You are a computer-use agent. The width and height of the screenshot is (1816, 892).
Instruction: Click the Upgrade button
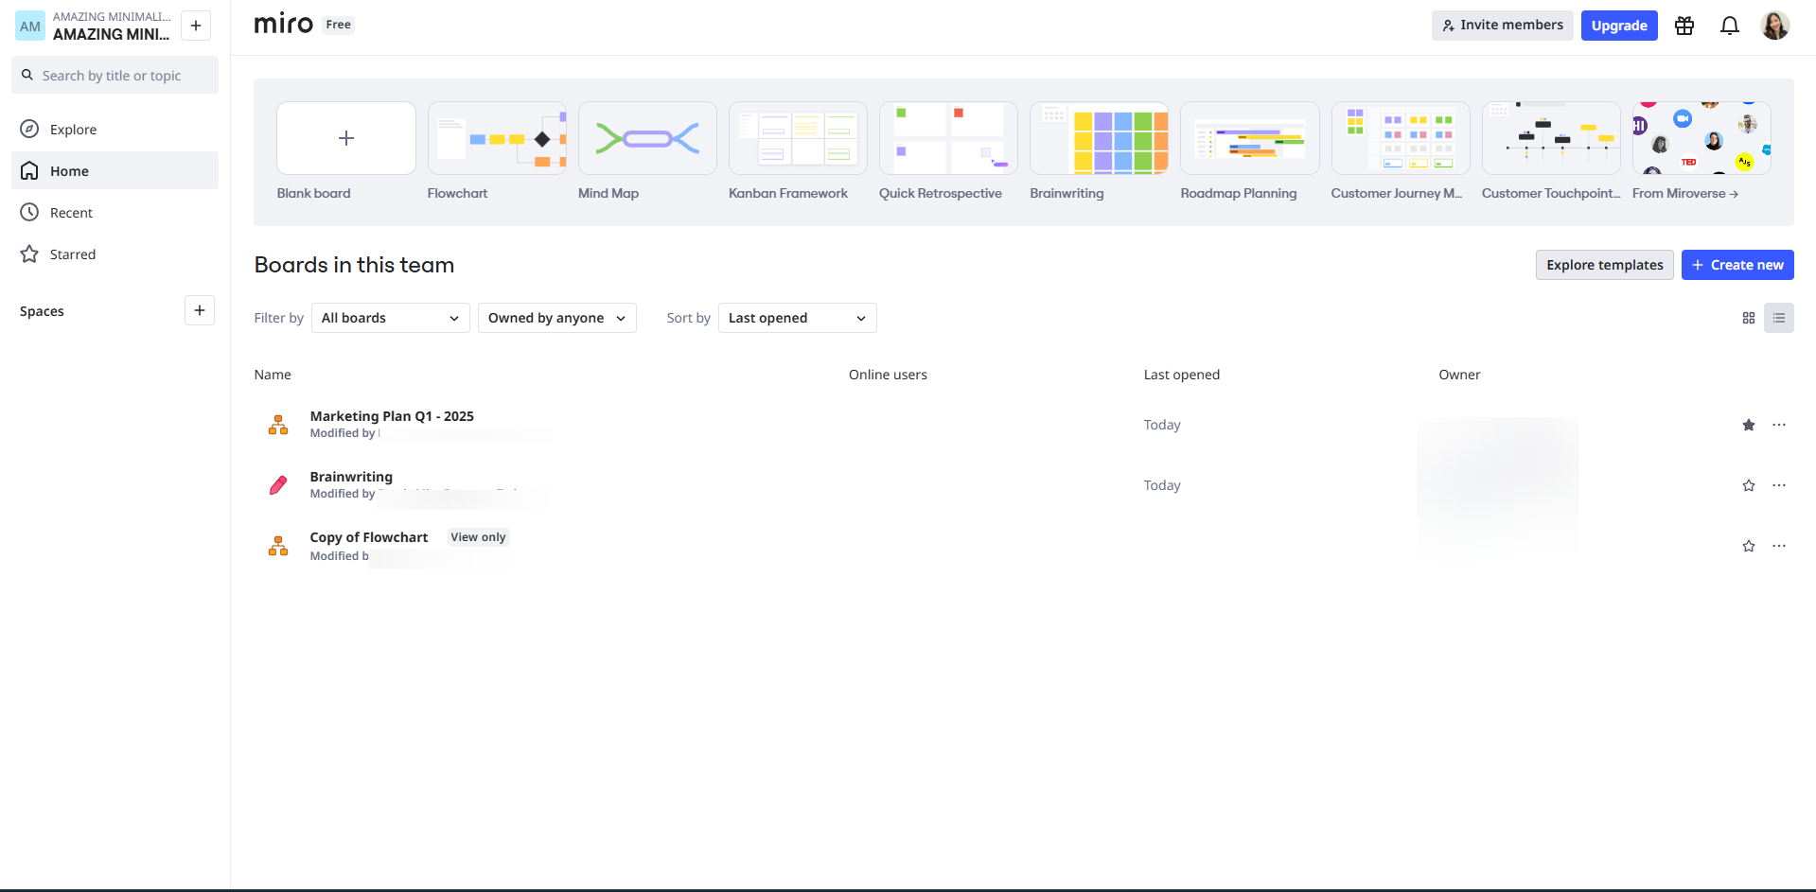1619,26
